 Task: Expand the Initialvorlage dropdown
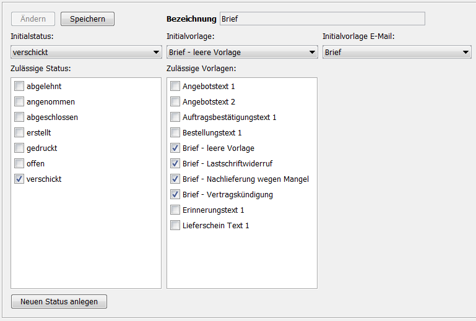242,53
